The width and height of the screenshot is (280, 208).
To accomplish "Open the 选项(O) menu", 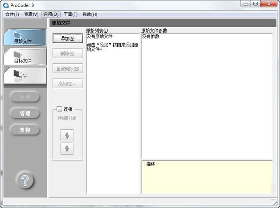I will pos(51,14).
